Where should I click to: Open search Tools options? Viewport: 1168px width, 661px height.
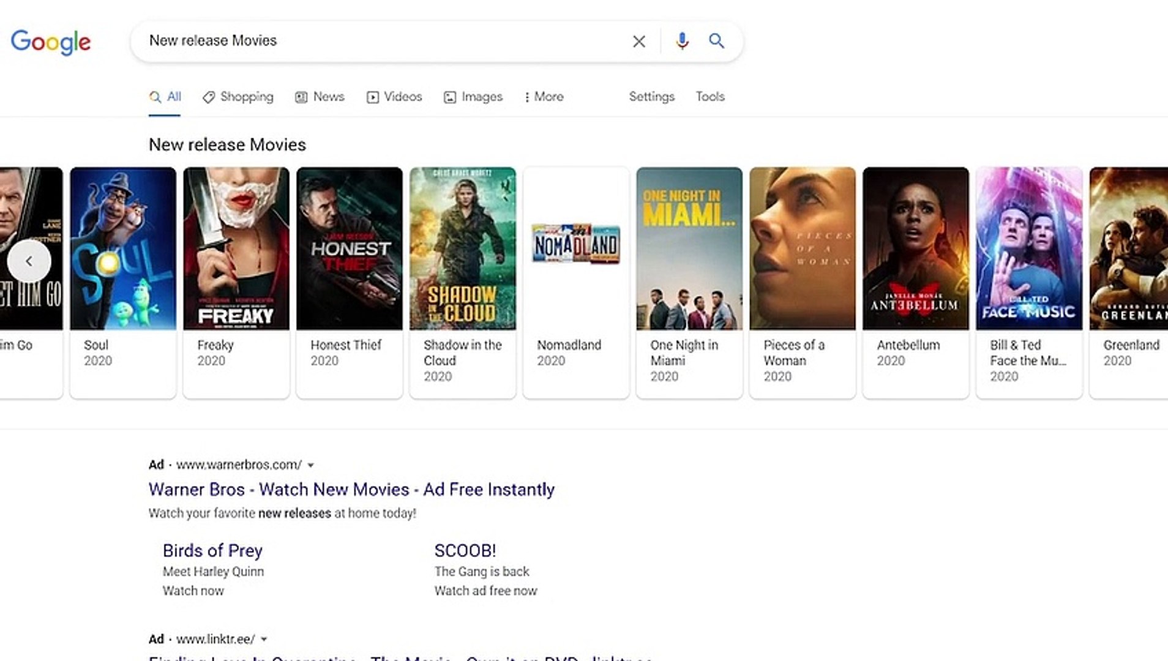point(709,97)
